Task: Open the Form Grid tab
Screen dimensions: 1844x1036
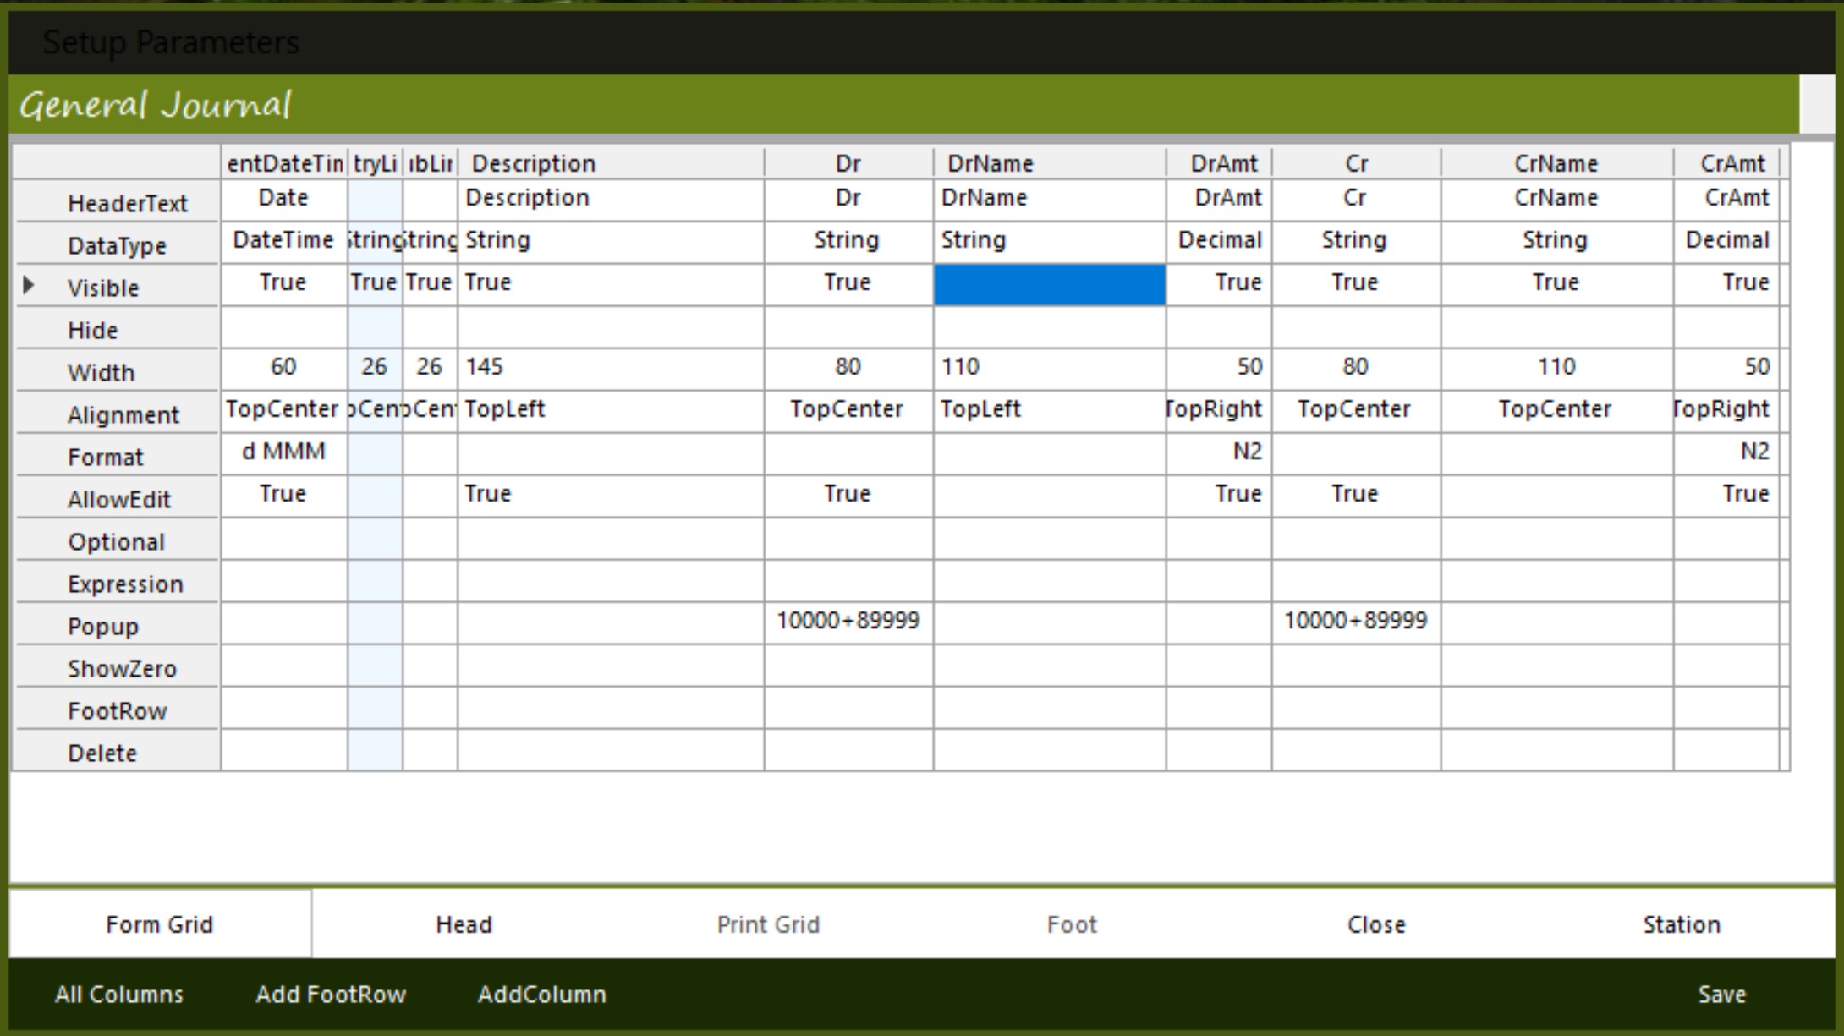Action: (159, 924)
